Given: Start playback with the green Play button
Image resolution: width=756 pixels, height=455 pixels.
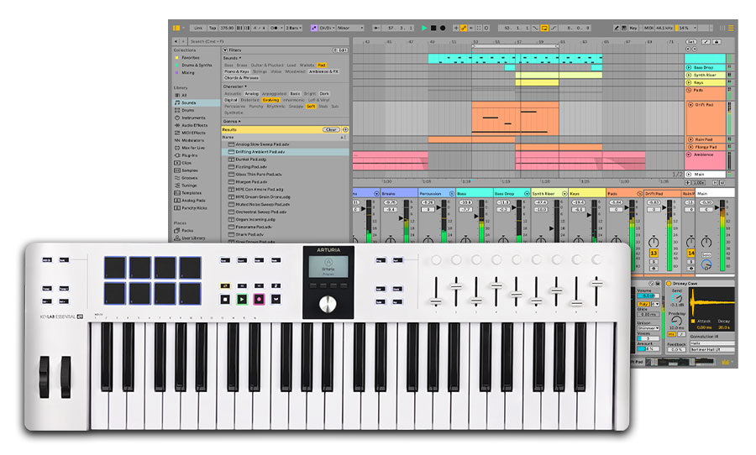Looking at the screenshot, I should point(424,28).
